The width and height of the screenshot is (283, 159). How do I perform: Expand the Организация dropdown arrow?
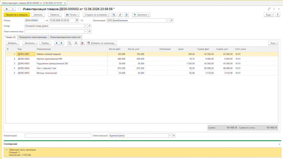[168, 21]
